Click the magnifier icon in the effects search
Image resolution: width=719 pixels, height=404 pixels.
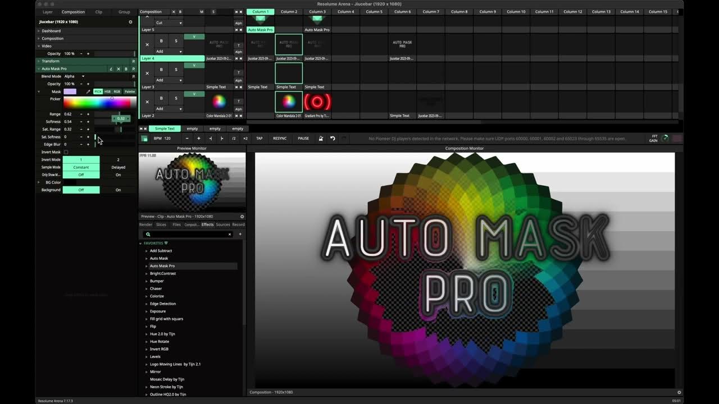click(148, 234)
